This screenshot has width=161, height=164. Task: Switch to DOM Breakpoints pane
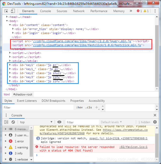[53, 101]
